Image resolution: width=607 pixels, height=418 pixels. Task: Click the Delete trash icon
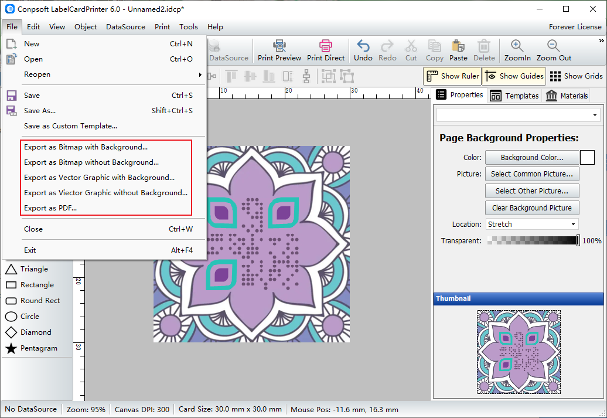(484, 46)
